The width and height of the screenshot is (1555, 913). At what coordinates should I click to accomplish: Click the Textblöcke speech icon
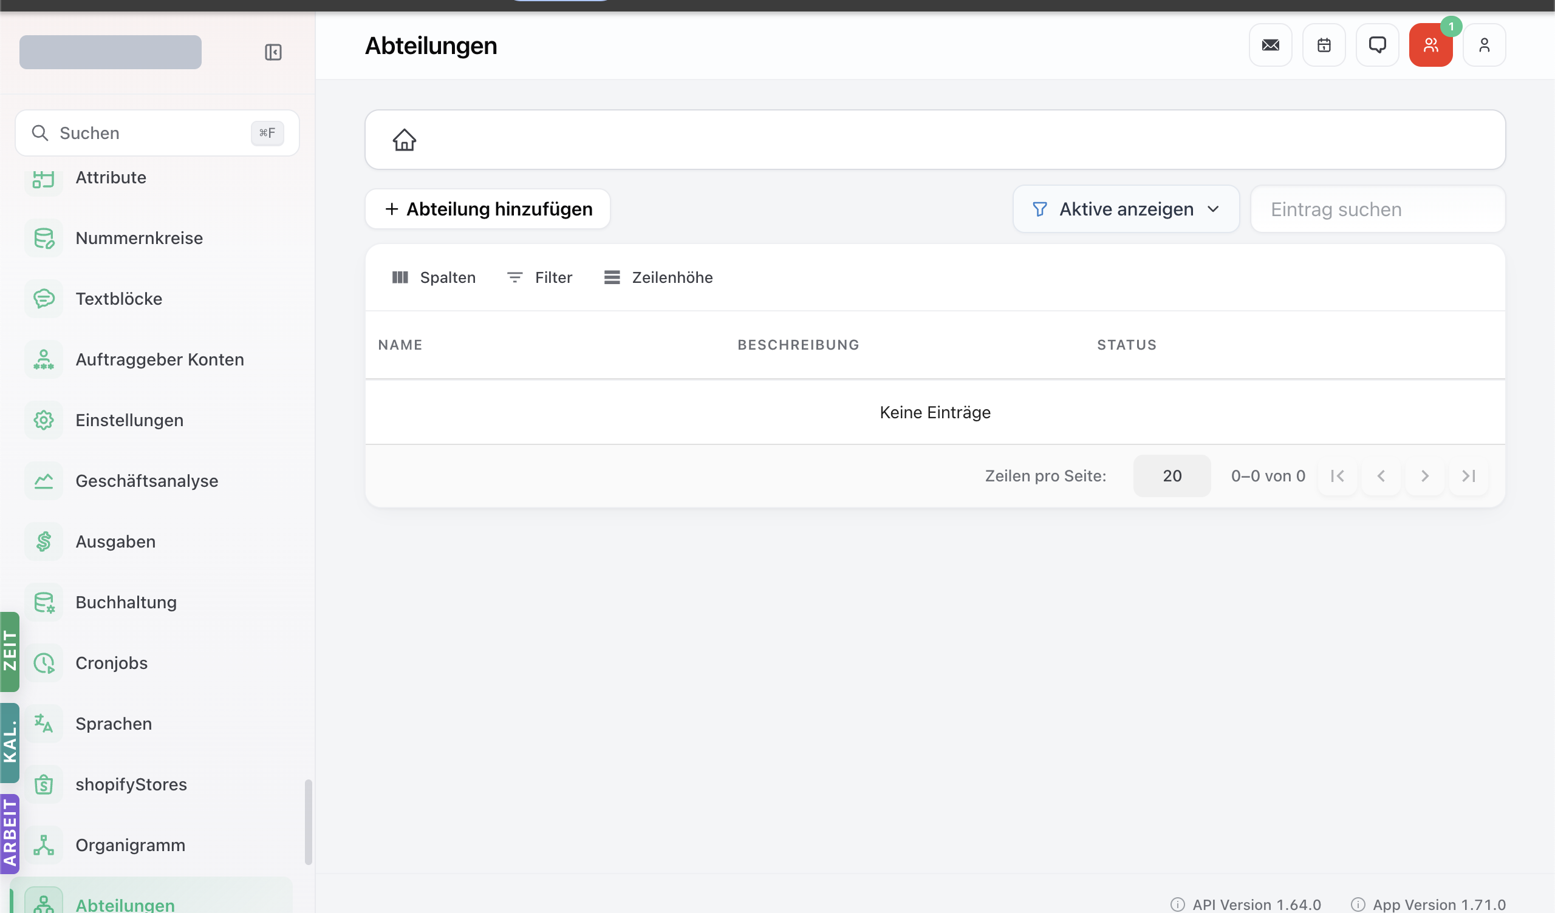(44, 299)
